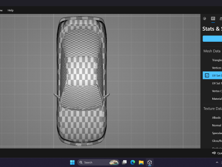Select the Vertex Colors row
The image size is (222, 167).
pyautogui.click(x=212, y=91)
